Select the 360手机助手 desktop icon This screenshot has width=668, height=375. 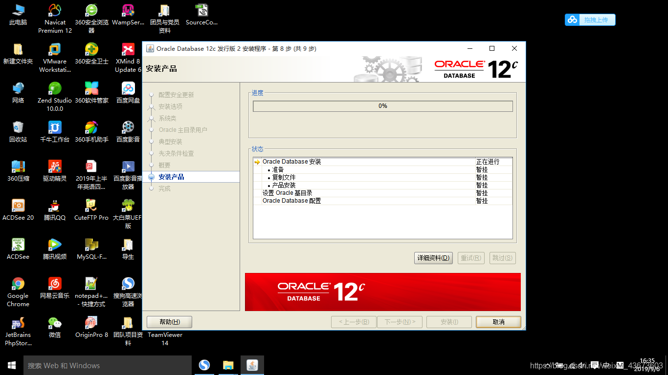pyautogui.click(x=91, y=131)
